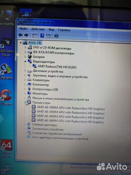Viewport: 131px width, 175px height.
Task: Click the Системные устройства icon
Action: click(x=29, y=129)
